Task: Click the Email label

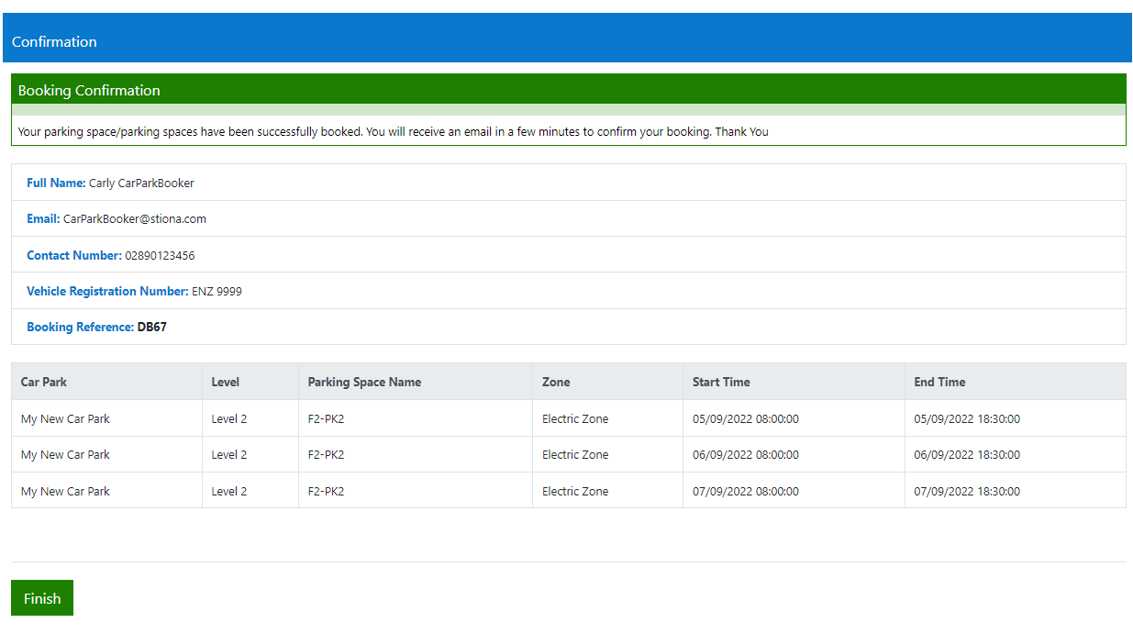Action: 43,218
